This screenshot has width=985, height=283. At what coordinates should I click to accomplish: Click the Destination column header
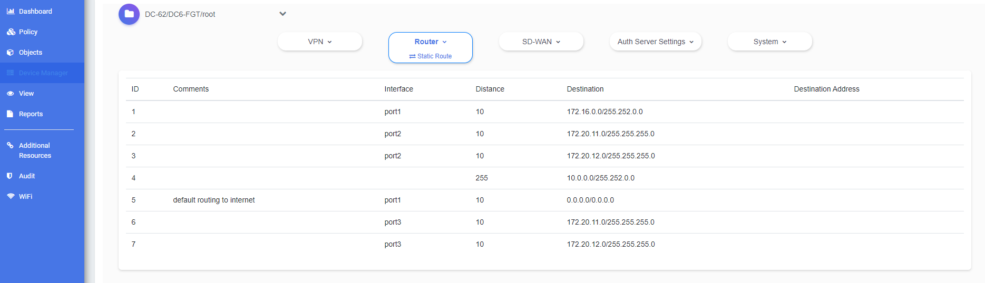pos(585,89)
